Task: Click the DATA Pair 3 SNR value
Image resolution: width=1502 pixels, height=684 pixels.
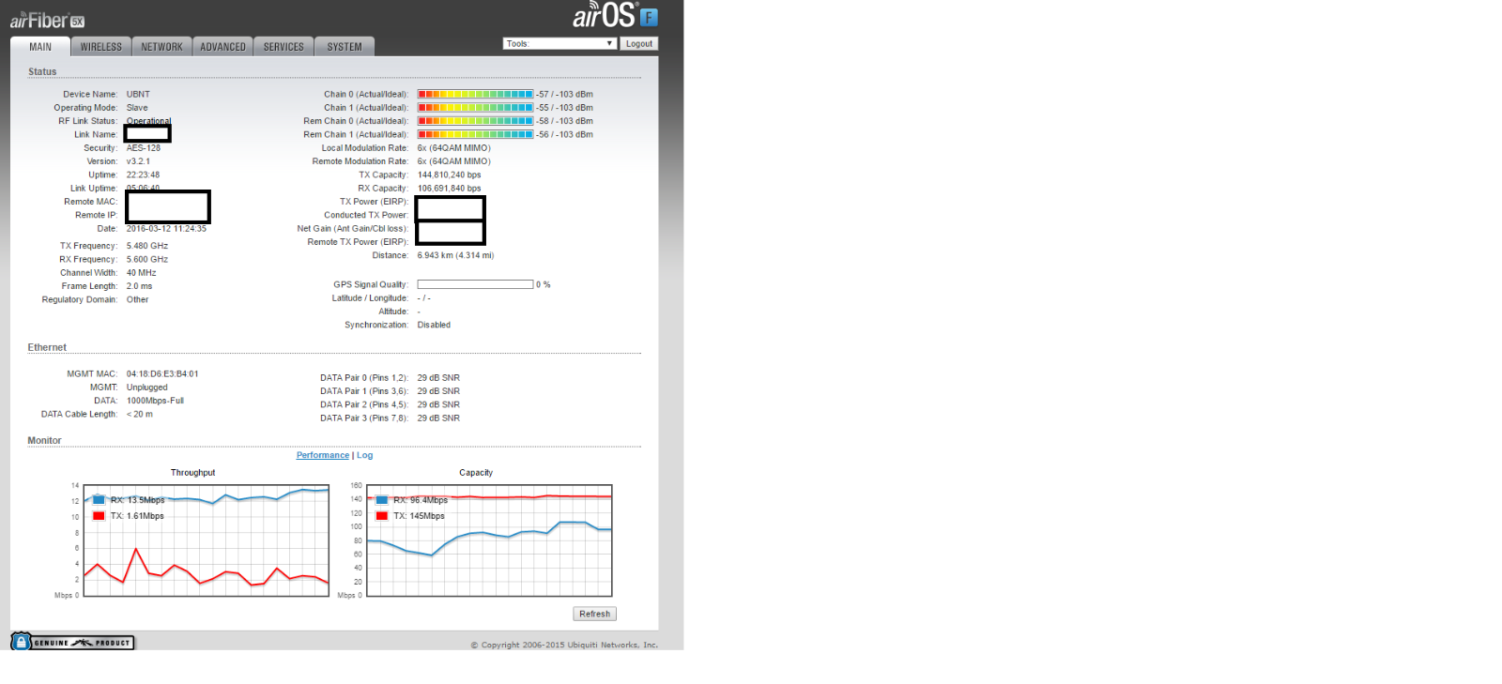Action: (x=438, y=418)
